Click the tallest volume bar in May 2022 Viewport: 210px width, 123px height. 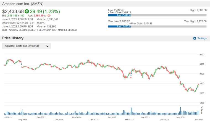pos(180,111)
